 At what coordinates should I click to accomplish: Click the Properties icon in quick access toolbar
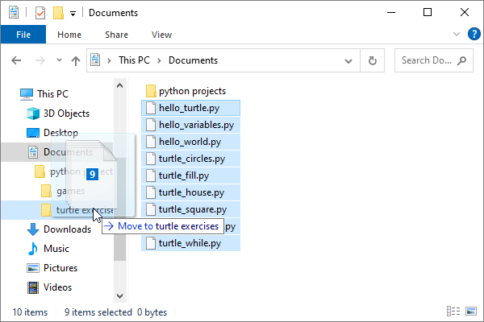[x=40, y=13]
